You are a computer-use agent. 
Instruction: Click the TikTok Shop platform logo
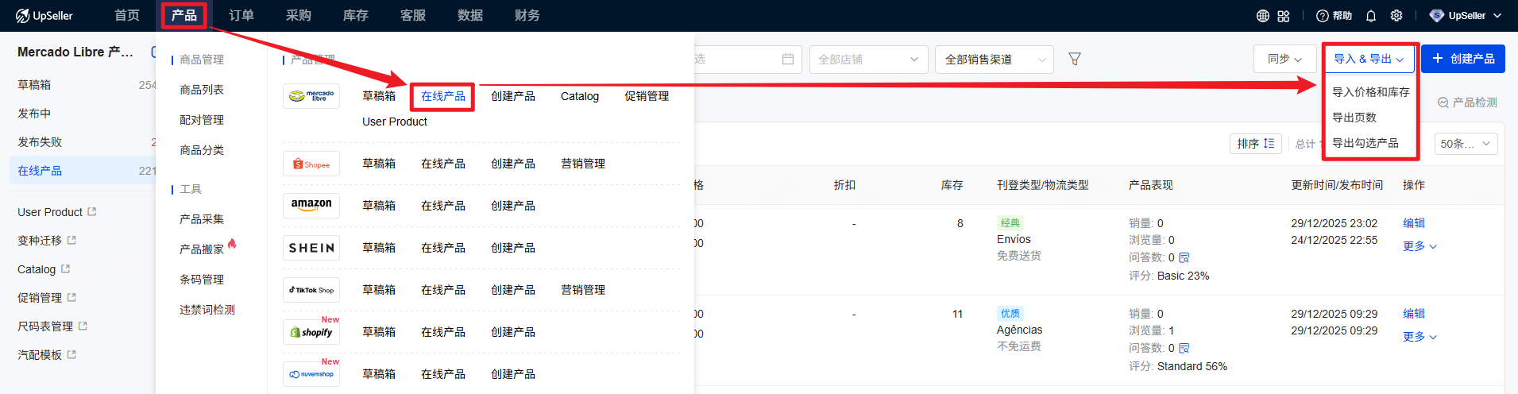coord(311,290)
